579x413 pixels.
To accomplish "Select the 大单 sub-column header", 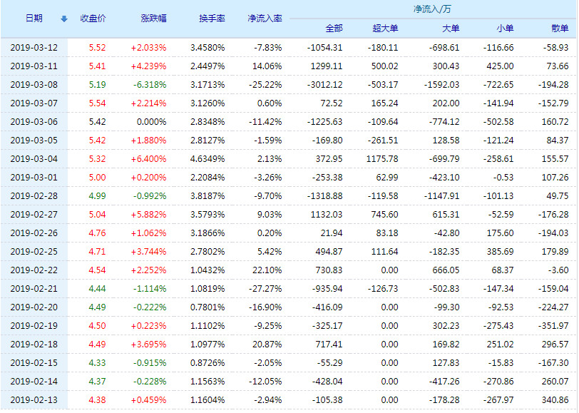I will (x=451, y=29).
